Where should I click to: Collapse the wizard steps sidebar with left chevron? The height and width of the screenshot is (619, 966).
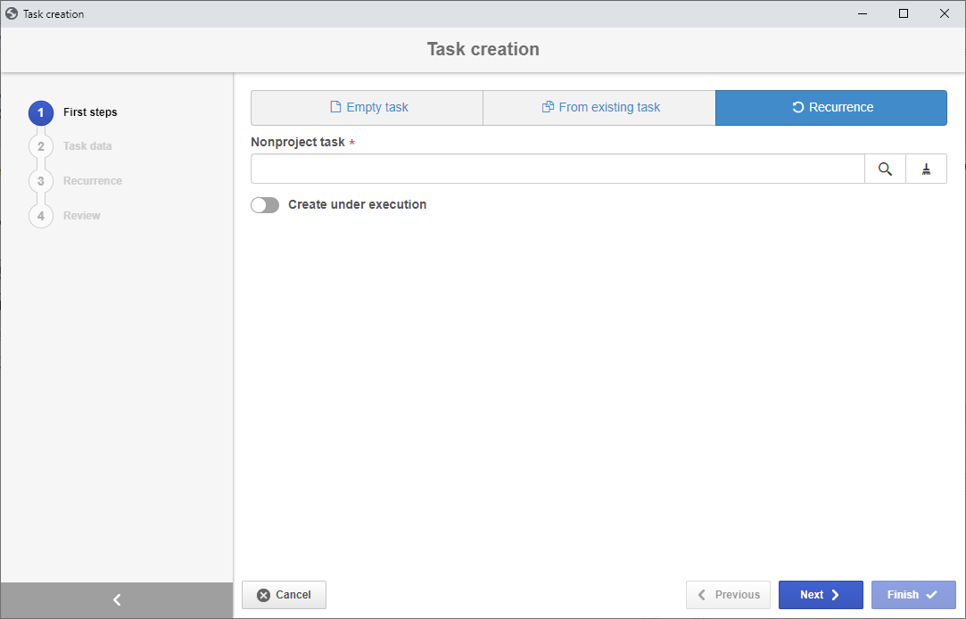(x=117, y=600)
